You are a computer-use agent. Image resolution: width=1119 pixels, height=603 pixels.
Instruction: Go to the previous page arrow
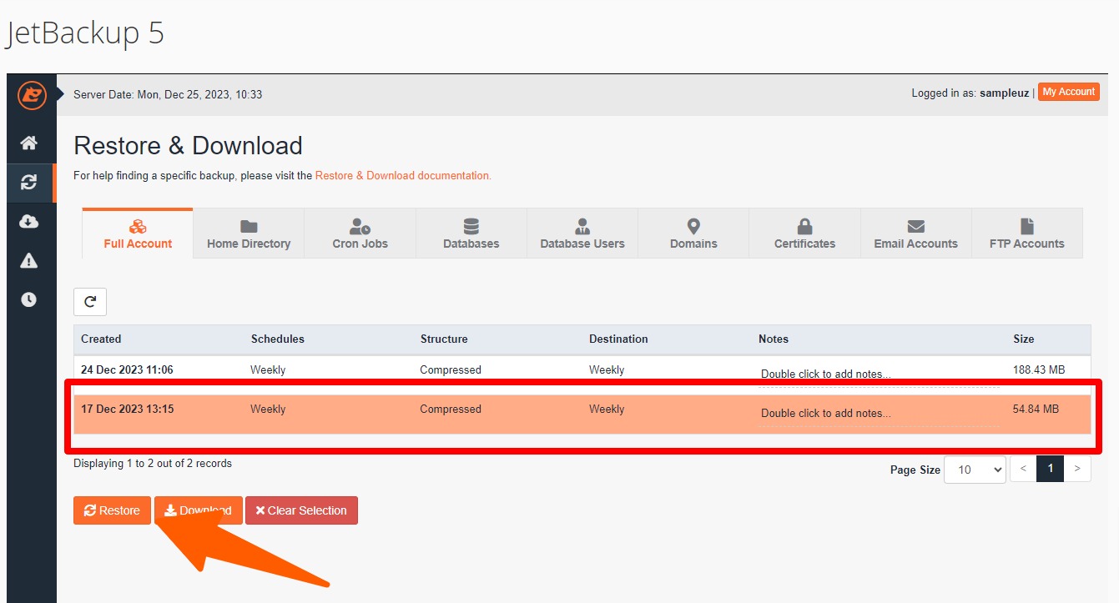(x=1023, y=469)
